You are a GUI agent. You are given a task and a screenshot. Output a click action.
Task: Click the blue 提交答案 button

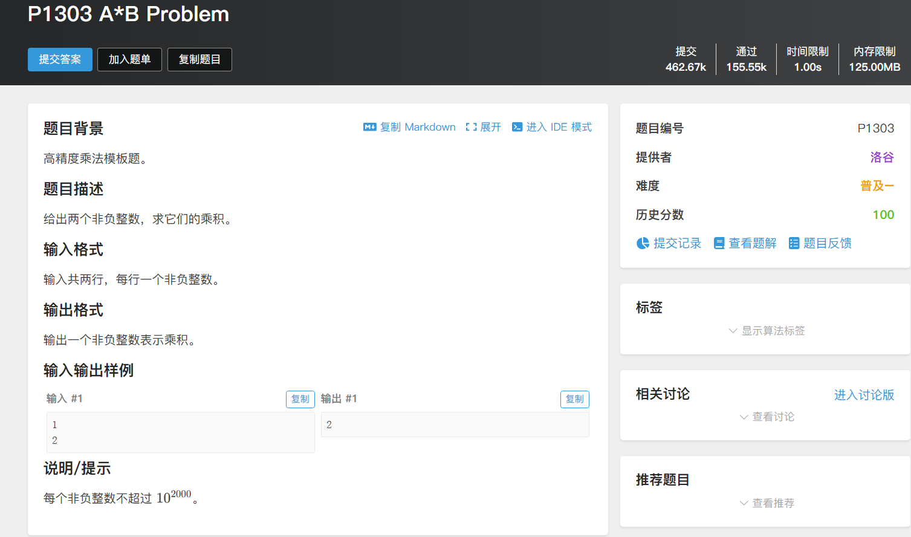click(60, 59)
